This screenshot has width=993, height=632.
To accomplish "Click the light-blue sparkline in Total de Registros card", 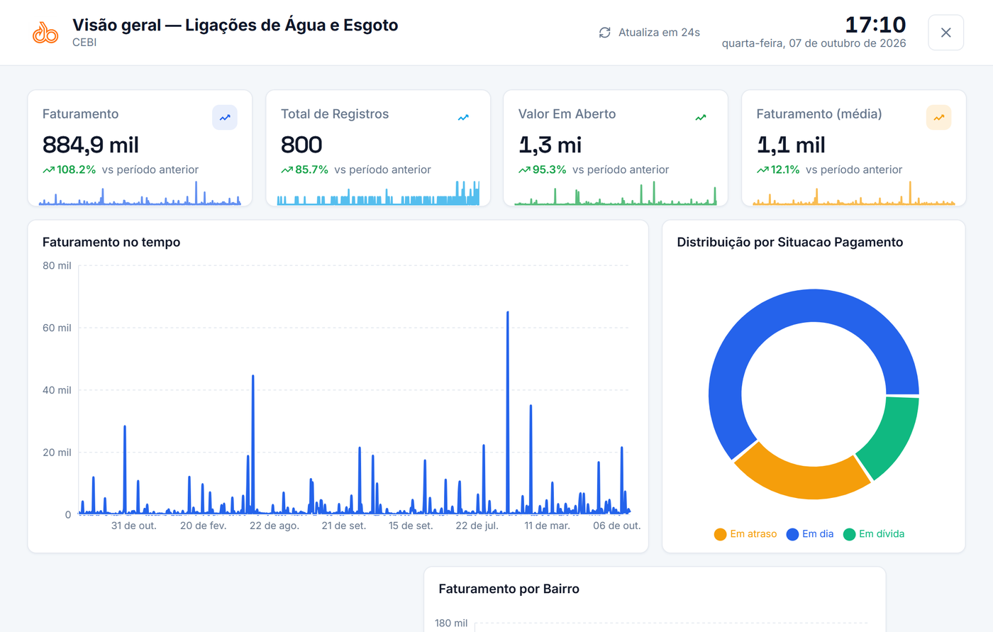I will (378, 194).
